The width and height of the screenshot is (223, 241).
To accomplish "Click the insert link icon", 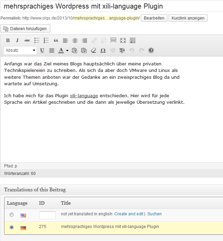I will coord(94,40).
